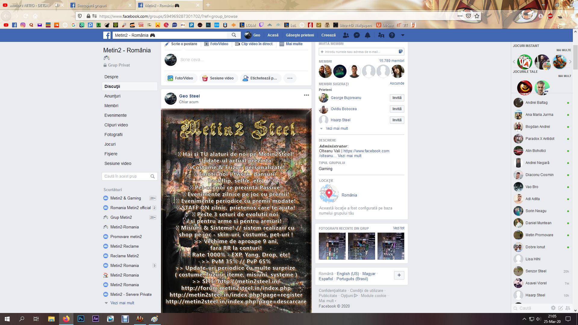
Task: Open the notifications bell icon
Action: pos(368,35)
